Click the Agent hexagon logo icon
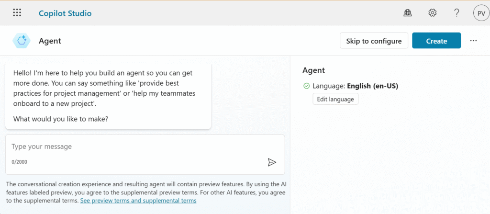The height and width of the screenshot is (214, 490). point(22,41)
